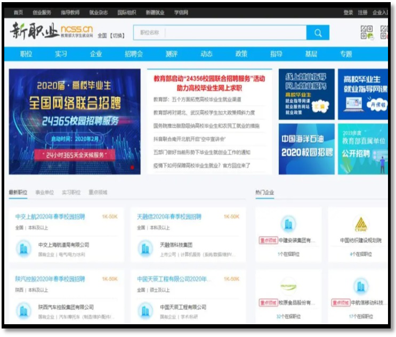Open news 疫情下如何保障高校毕业生就业
The width and height of the screenshot is (396, 337).
tap(202, 166)
